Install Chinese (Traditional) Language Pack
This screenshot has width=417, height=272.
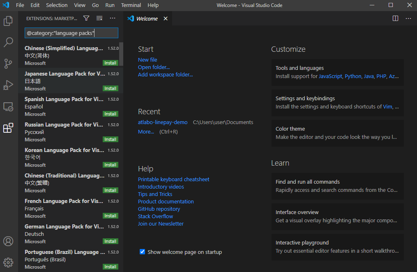(111, 190)
